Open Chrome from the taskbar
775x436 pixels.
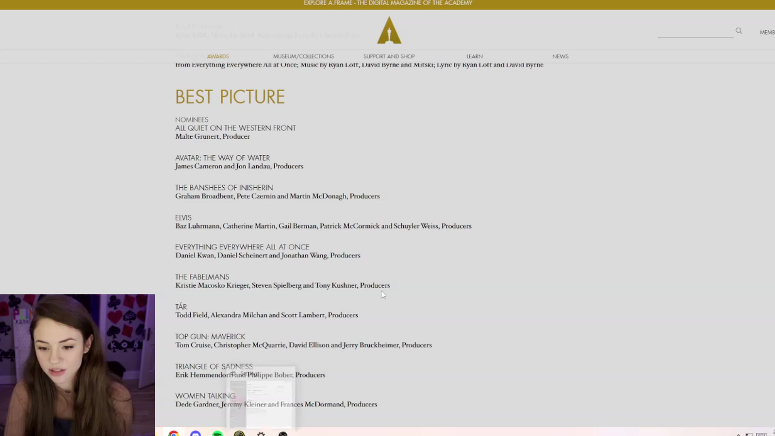click(174, 434)
